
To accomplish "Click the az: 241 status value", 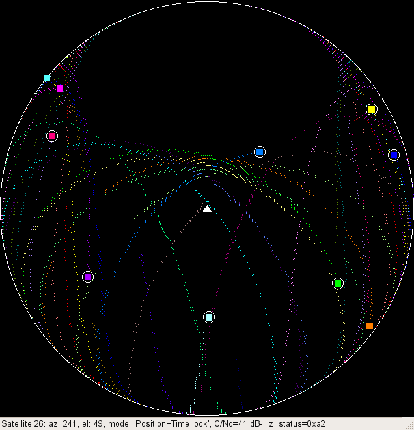I will (62, 423).
